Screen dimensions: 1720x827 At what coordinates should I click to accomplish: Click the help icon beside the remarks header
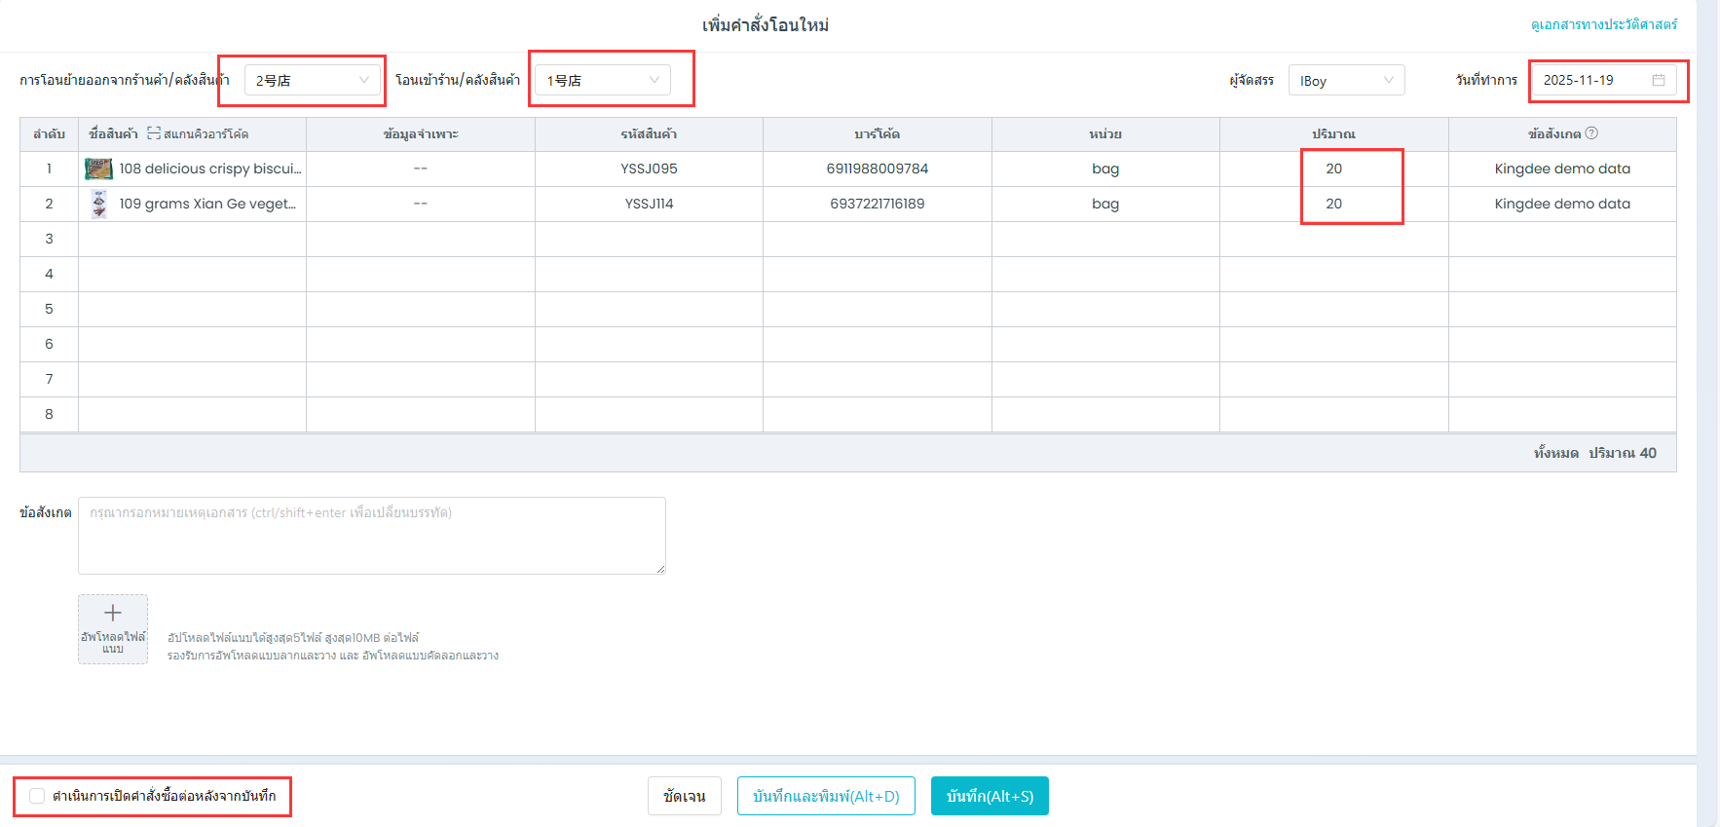[1591, 133]
